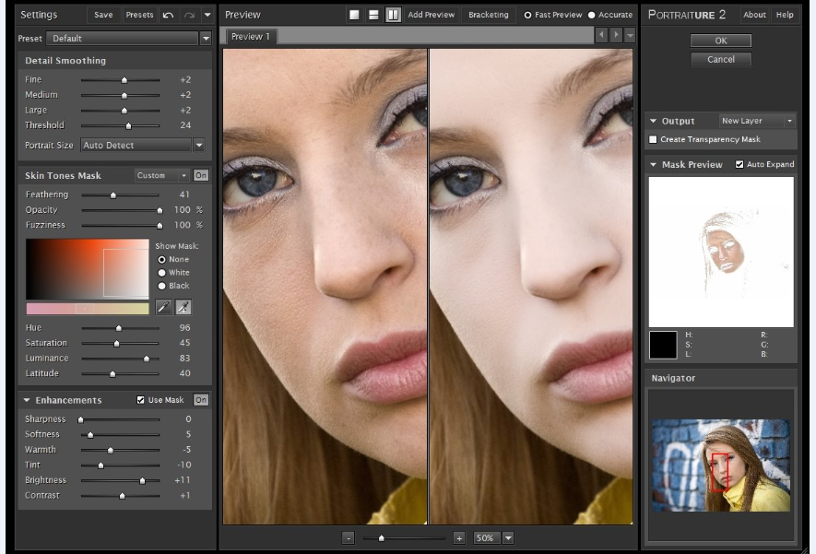Select vertical split preview layout icon
The height and width of the screenshot is (554, 816).
[x=393, y=15]
